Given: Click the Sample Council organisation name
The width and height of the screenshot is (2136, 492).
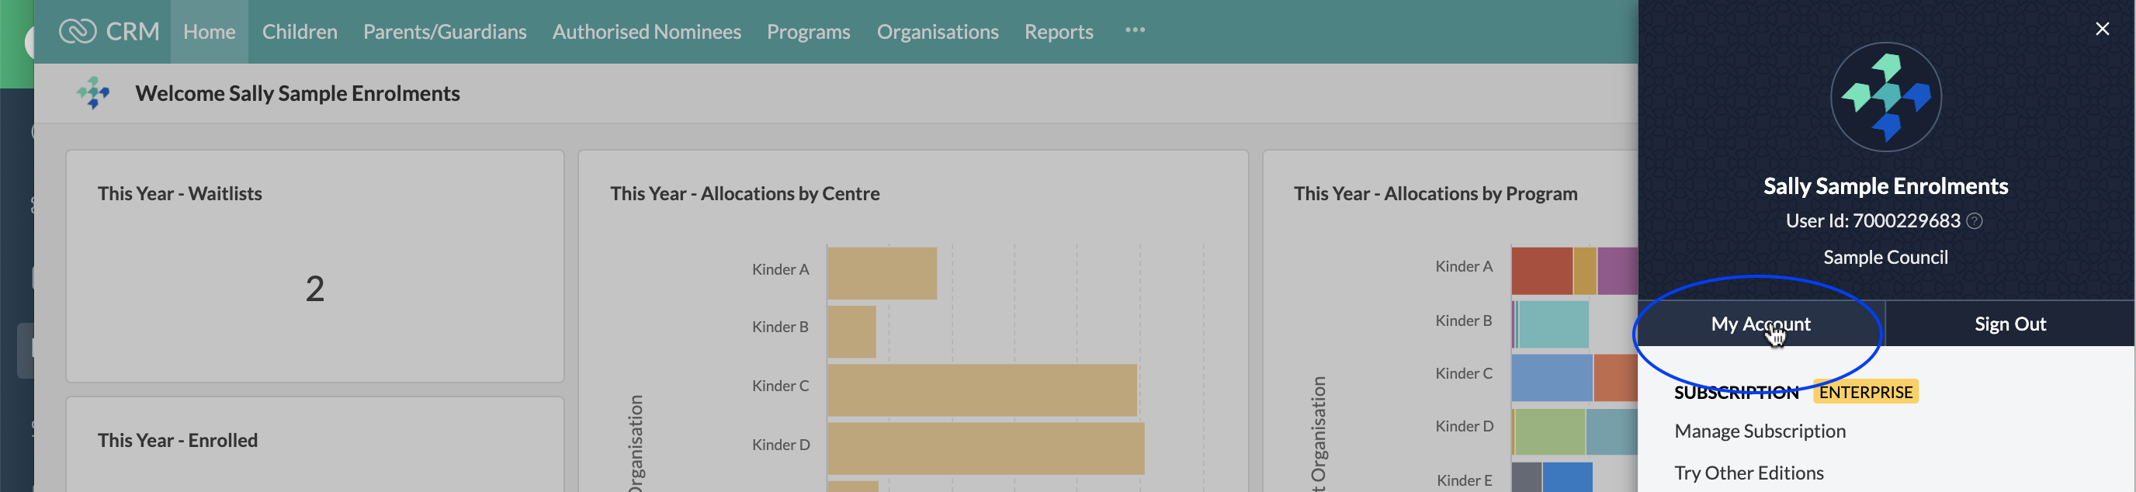Looking at the screenshot, I should (1885, 257).
